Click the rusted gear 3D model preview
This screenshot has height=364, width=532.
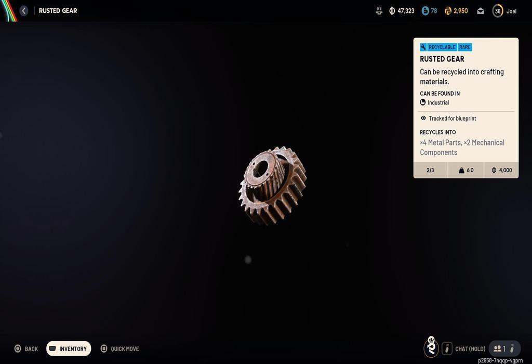tap(272, 185)
